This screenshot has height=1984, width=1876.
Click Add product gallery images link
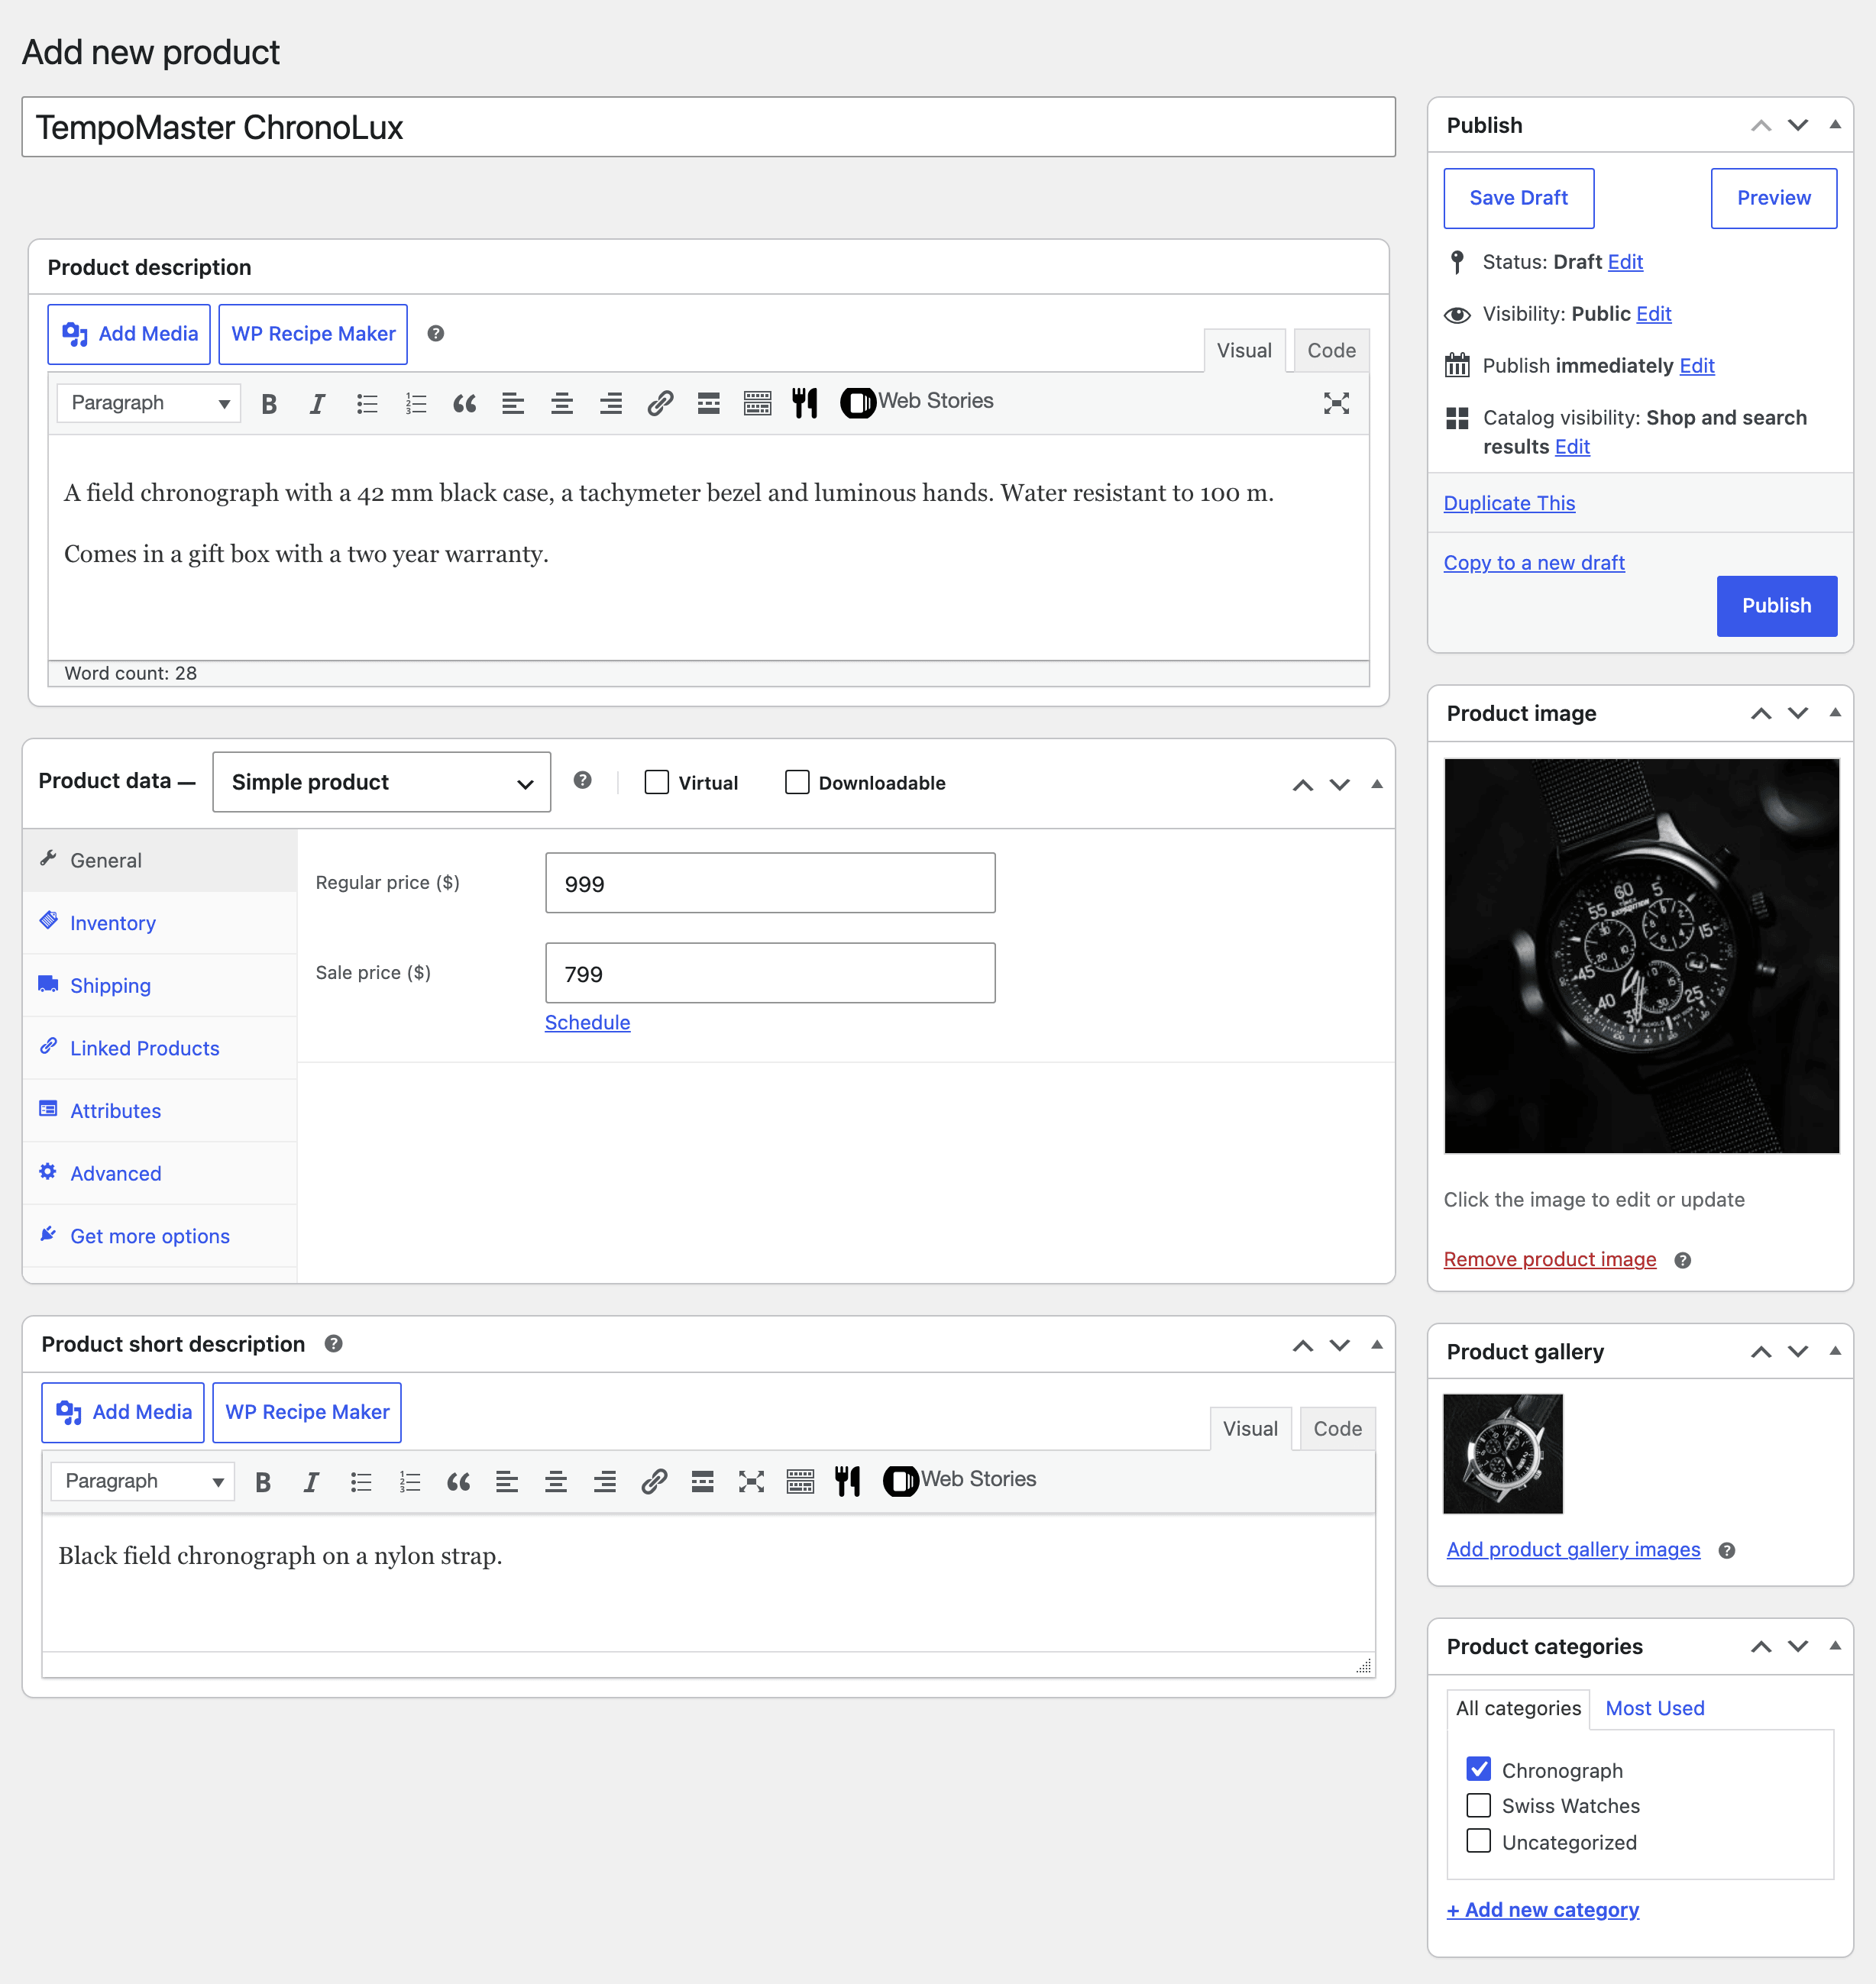pos(1573,1550)
